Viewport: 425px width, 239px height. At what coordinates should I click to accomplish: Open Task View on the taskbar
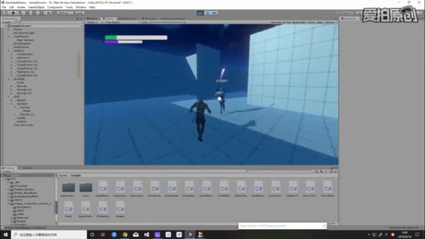103,234
